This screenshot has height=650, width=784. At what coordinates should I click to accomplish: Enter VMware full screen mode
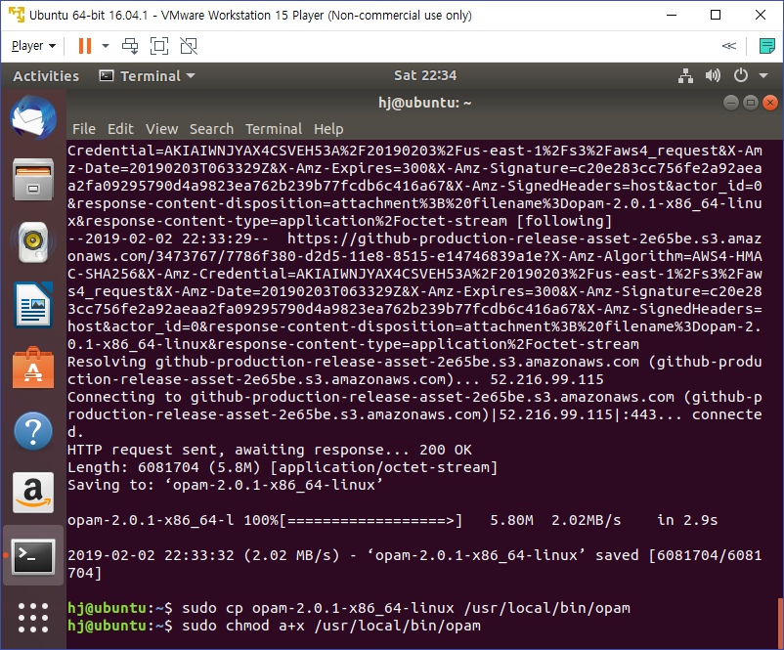click(159, 46)
